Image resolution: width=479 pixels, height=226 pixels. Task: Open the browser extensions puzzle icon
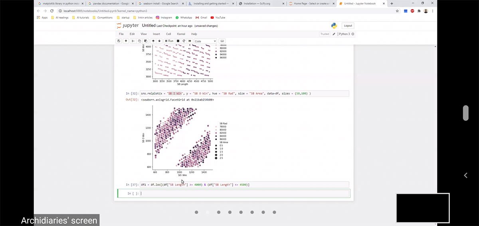[419, 11]
